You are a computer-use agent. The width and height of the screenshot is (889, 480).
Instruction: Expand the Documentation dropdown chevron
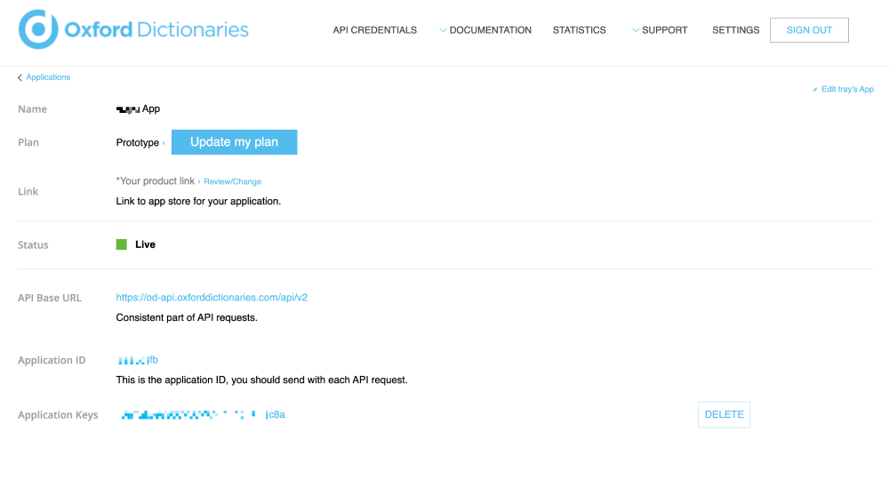point(443,30)
